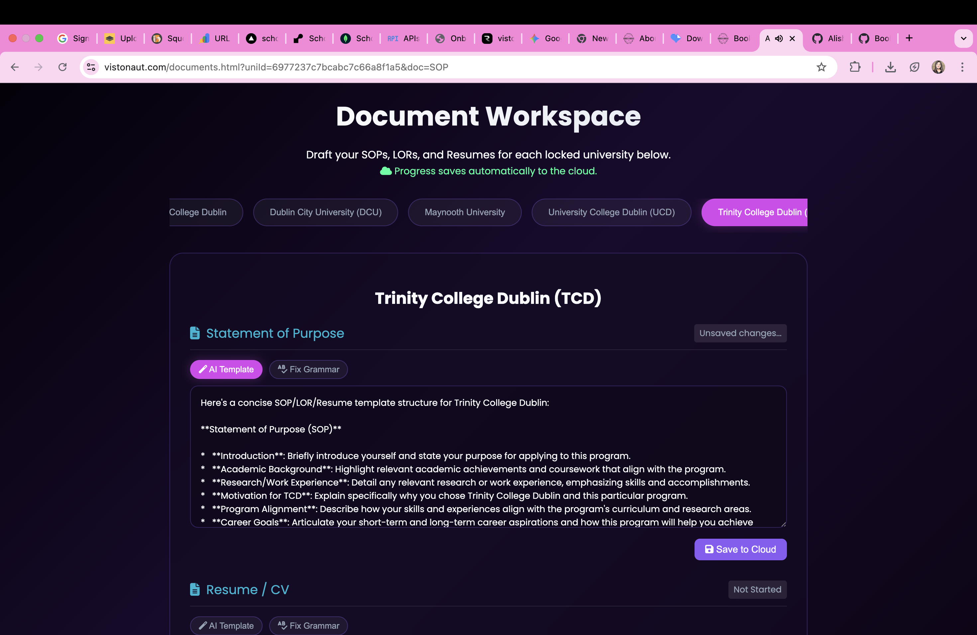Open site information icon in address bar

pos(91,67)
